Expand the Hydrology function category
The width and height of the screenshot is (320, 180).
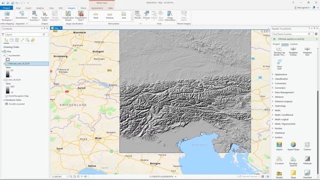coord(273,106)
